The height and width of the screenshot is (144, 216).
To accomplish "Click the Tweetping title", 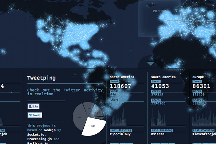I will point(41,78).
